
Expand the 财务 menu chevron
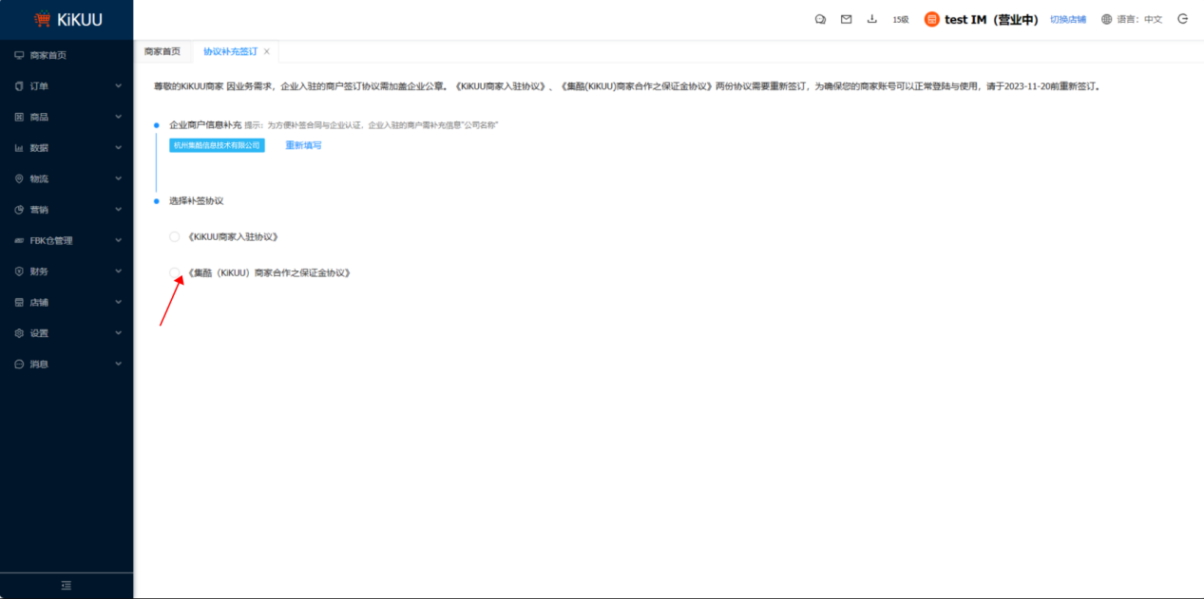[118, 271]
